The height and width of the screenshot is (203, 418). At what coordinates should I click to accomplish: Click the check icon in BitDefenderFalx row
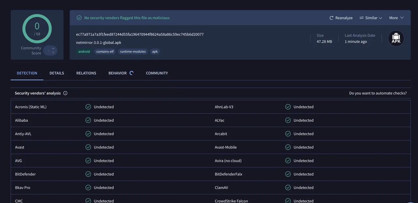coord(288,174)
